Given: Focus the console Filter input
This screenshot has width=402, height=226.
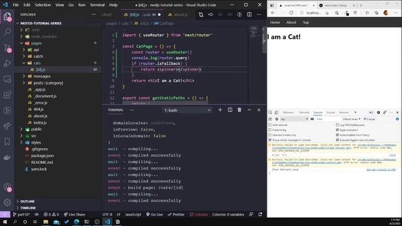Looking at the screenshot, I should coord(328,119).
